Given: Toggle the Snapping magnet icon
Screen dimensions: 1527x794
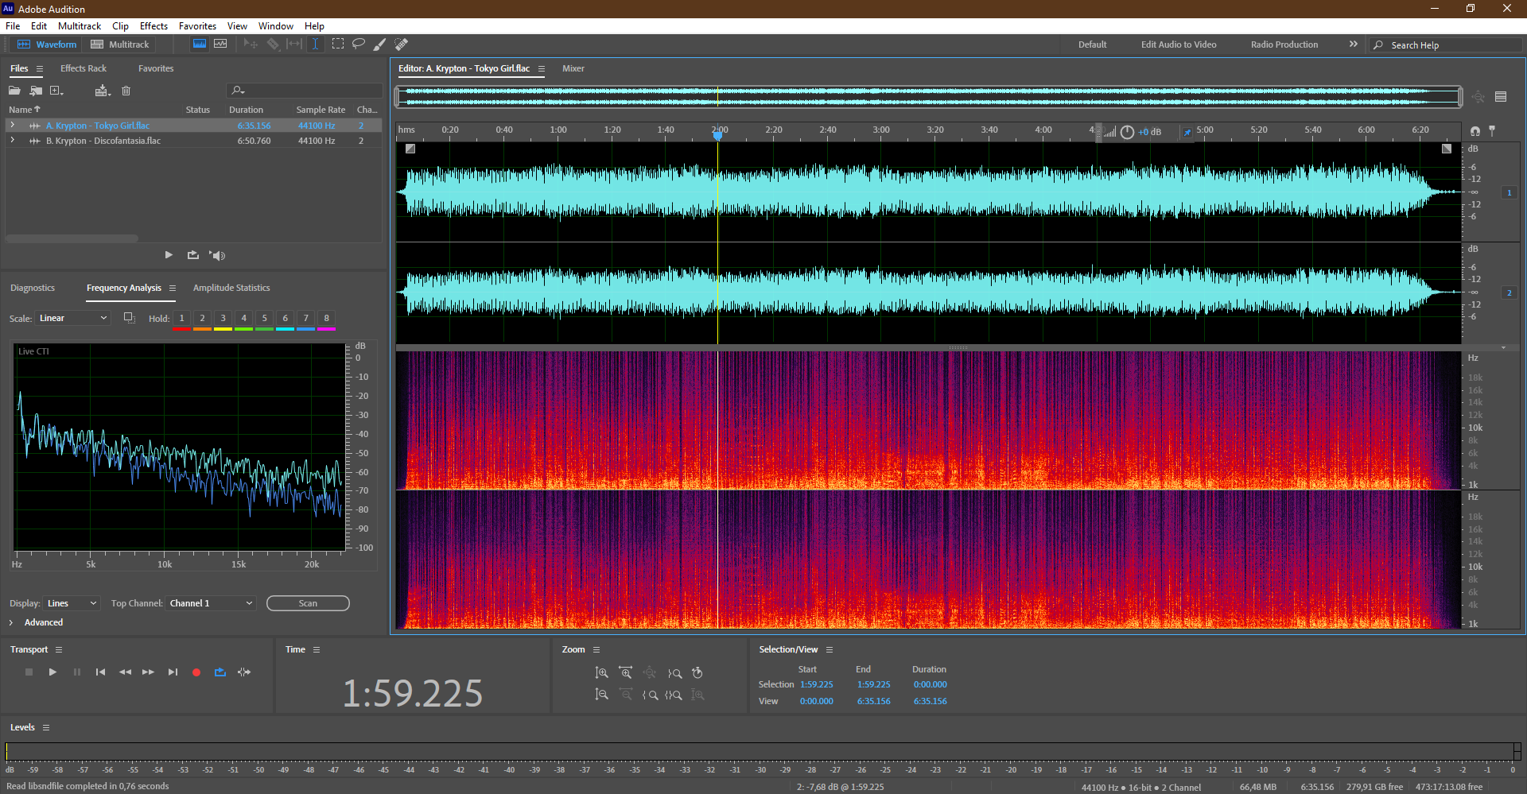Looking at the screenshot, I should pyautogui.click(x=1475, y=130).
